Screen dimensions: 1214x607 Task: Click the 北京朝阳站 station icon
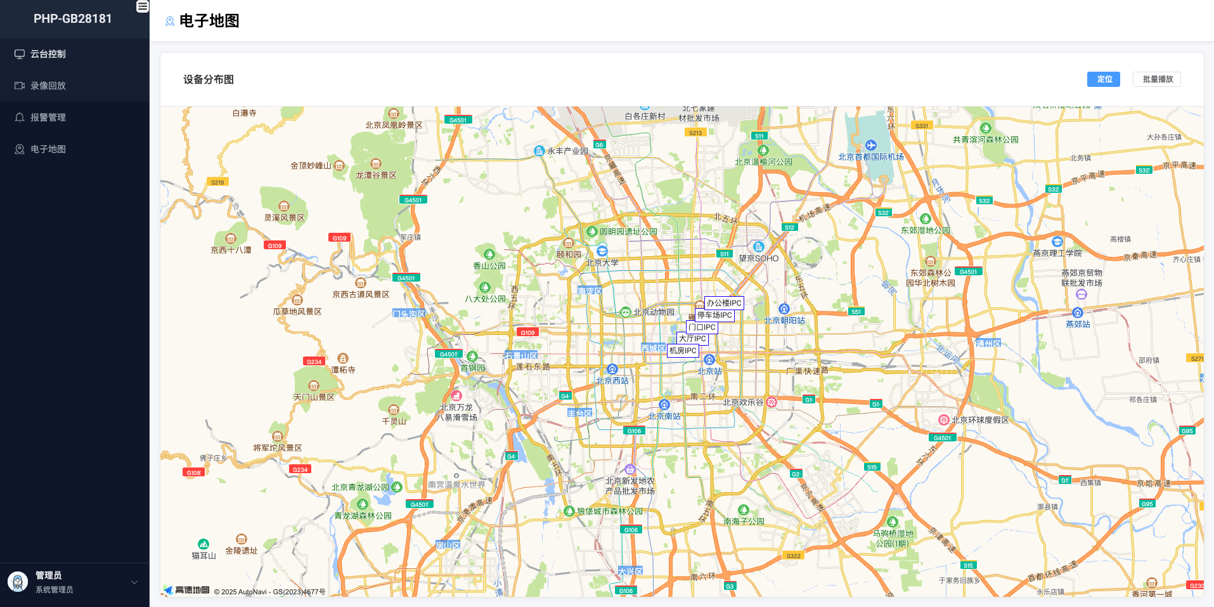click(784, 309)
